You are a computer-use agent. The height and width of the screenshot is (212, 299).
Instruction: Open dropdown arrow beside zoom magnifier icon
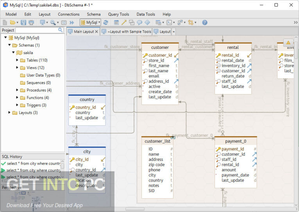coord(58,23)
